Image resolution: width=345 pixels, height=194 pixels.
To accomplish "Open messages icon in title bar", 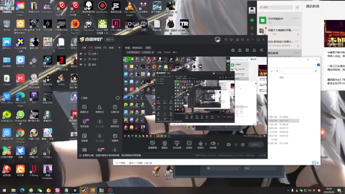I will tap(226, 40).
